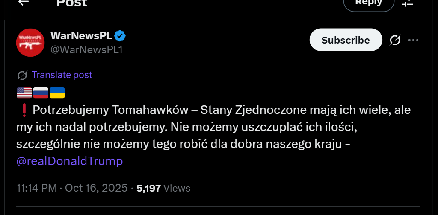Click the Post heading title

[x=72, y=3]
